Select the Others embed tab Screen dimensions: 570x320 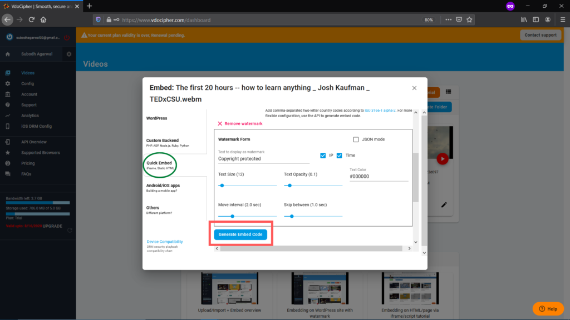(159, 210)
